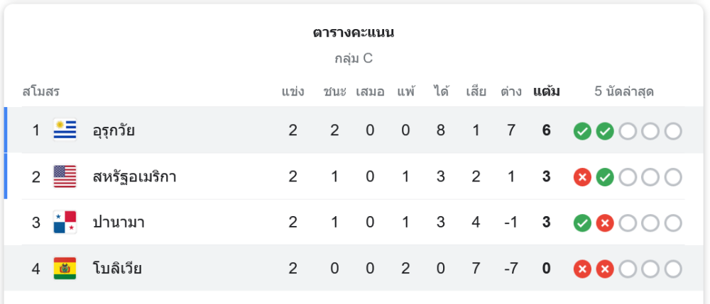Viewport: 710px width, 304px height.
Task: Click the United States flag icon
Action: point(65,176)
